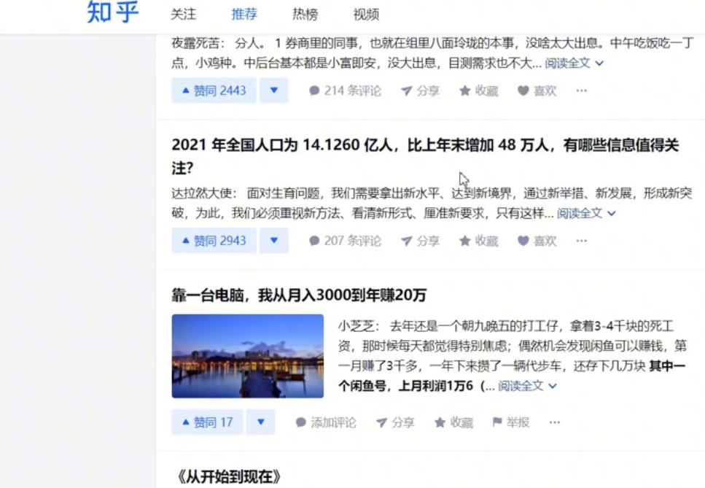The width and height of the screenshot is (705, 488).
Task: Click the 举报 flag icon on 小芝芝's post
Action: 499,422
